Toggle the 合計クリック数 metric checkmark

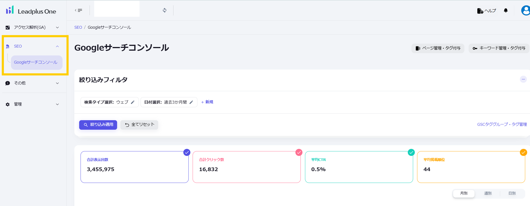click(299, 152)
